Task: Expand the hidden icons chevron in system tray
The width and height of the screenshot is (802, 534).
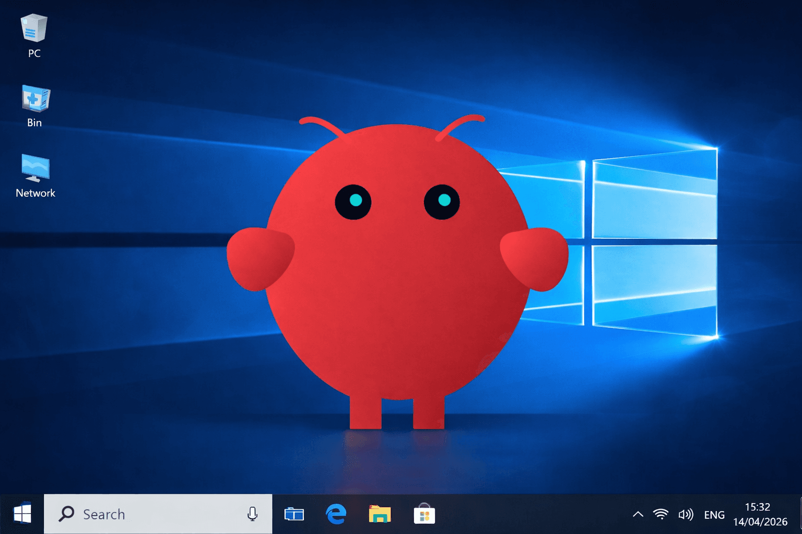Action: [x=638, y=514]
